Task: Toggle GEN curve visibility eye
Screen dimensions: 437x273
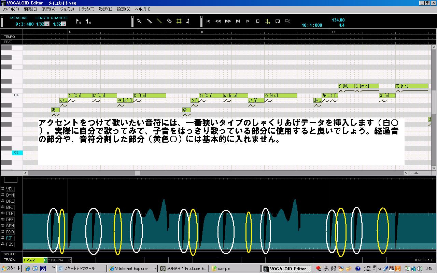Action: (3, 226)
